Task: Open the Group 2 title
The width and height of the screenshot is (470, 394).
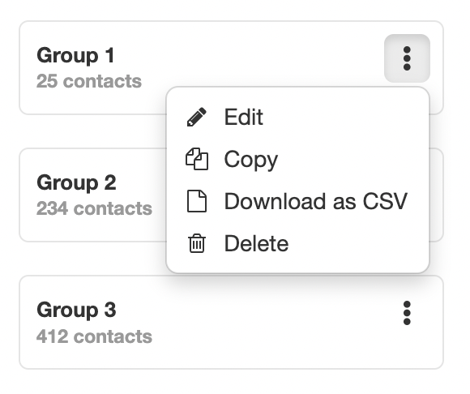Action: coord(76,182)
